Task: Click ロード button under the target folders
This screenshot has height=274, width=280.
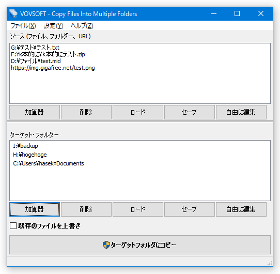Action: (x=138, y=209)
